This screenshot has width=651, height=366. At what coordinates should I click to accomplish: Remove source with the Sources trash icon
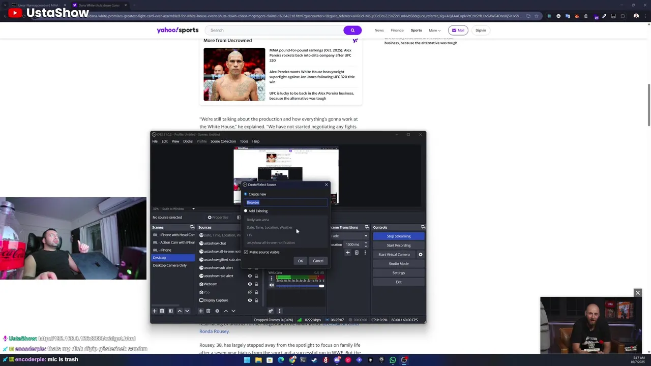(208, 311)
